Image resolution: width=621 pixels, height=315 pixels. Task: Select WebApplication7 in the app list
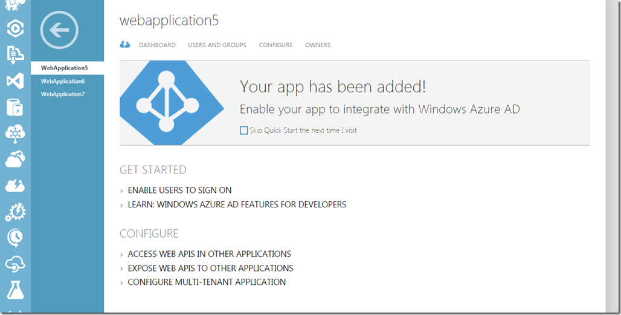click(x=63, y=94)
